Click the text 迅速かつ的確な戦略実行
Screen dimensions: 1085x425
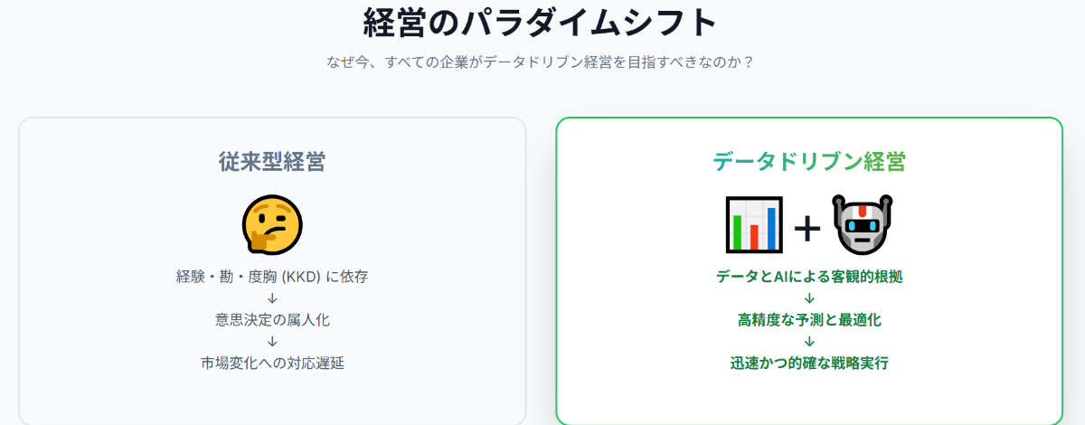pos(809,364)
